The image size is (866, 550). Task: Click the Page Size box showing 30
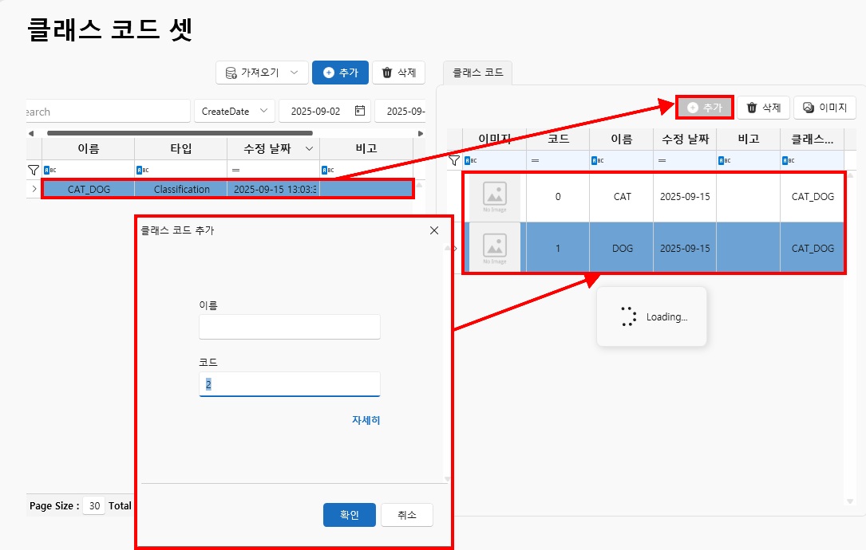(93, 505)
